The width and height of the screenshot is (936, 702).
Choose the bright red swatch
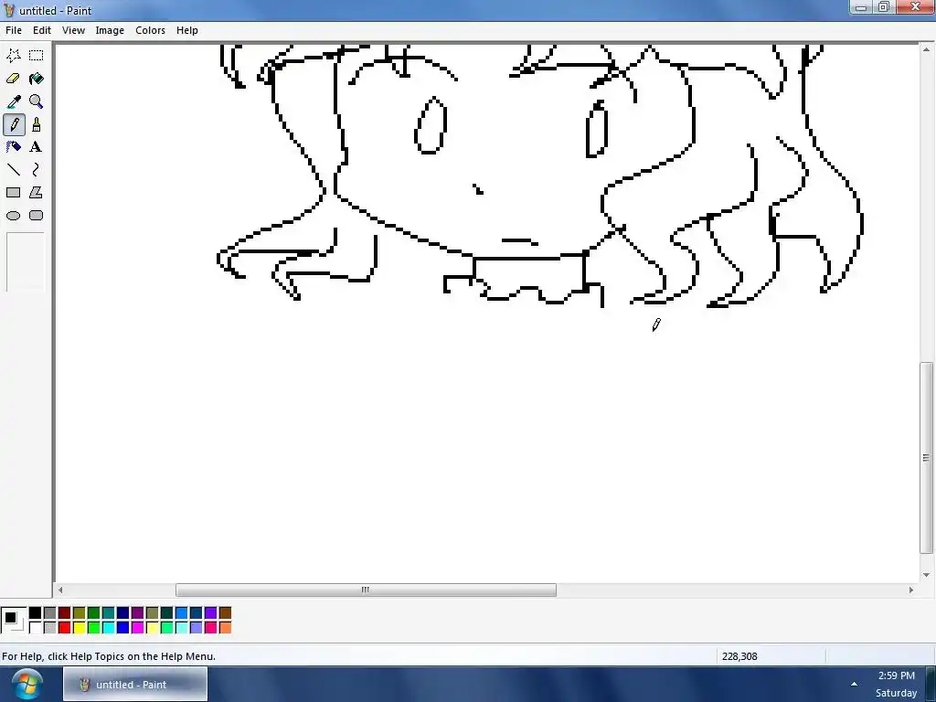pyautogui.click(x=65, y=627)
